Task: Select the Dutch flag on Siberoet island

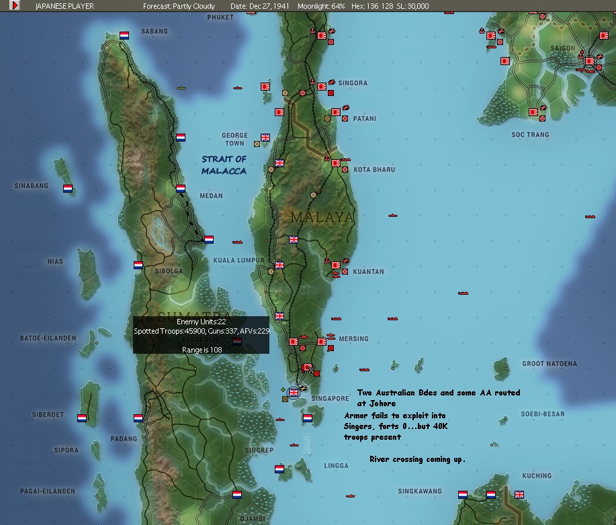Action: point(82,418)
